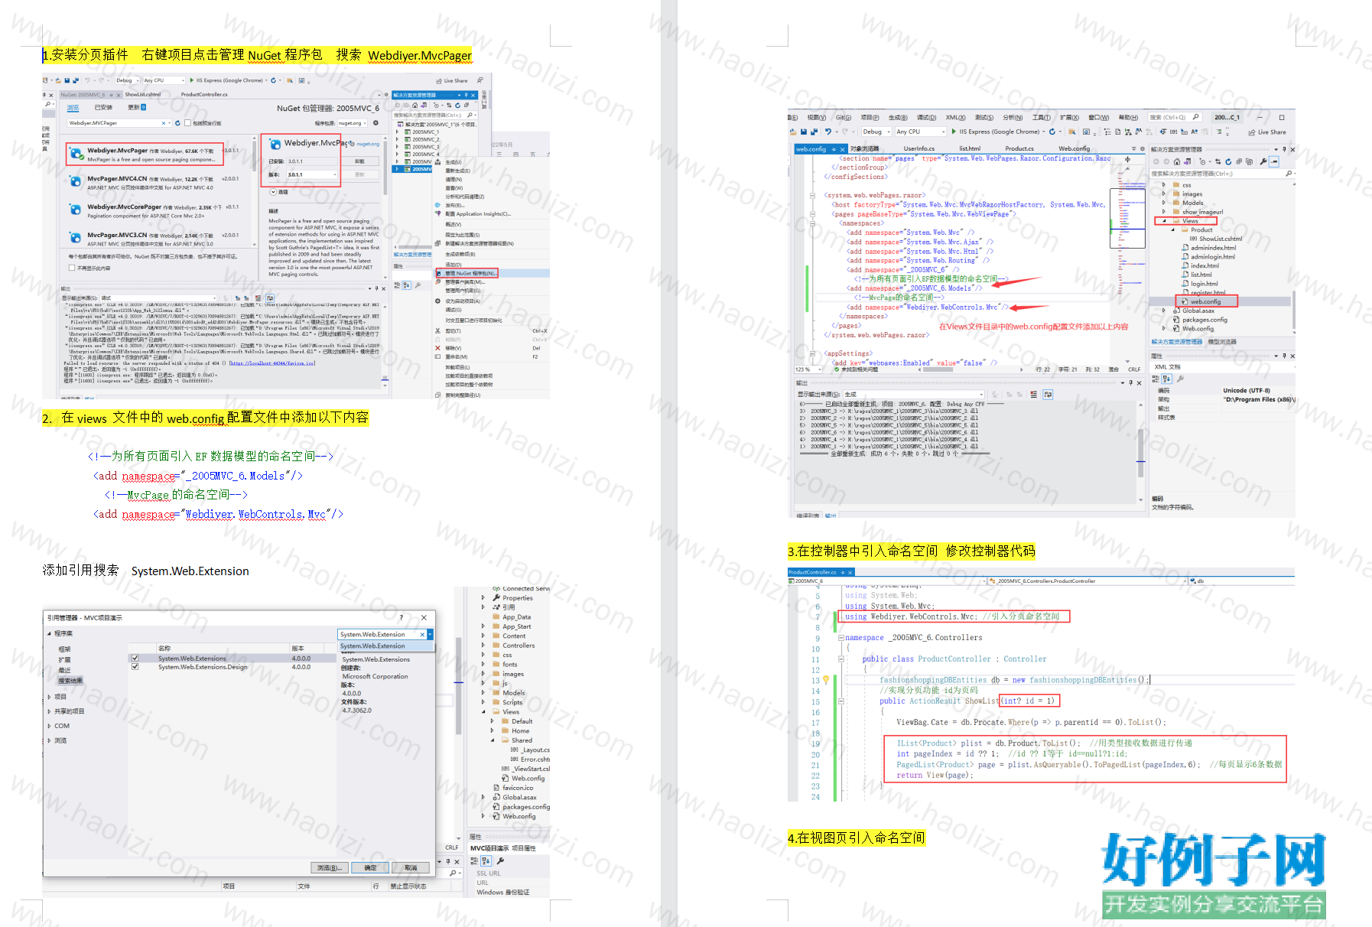Open the Any CPU platform dropdown in web.config screenshot
1372x927 pixels.
pos(921,132)
